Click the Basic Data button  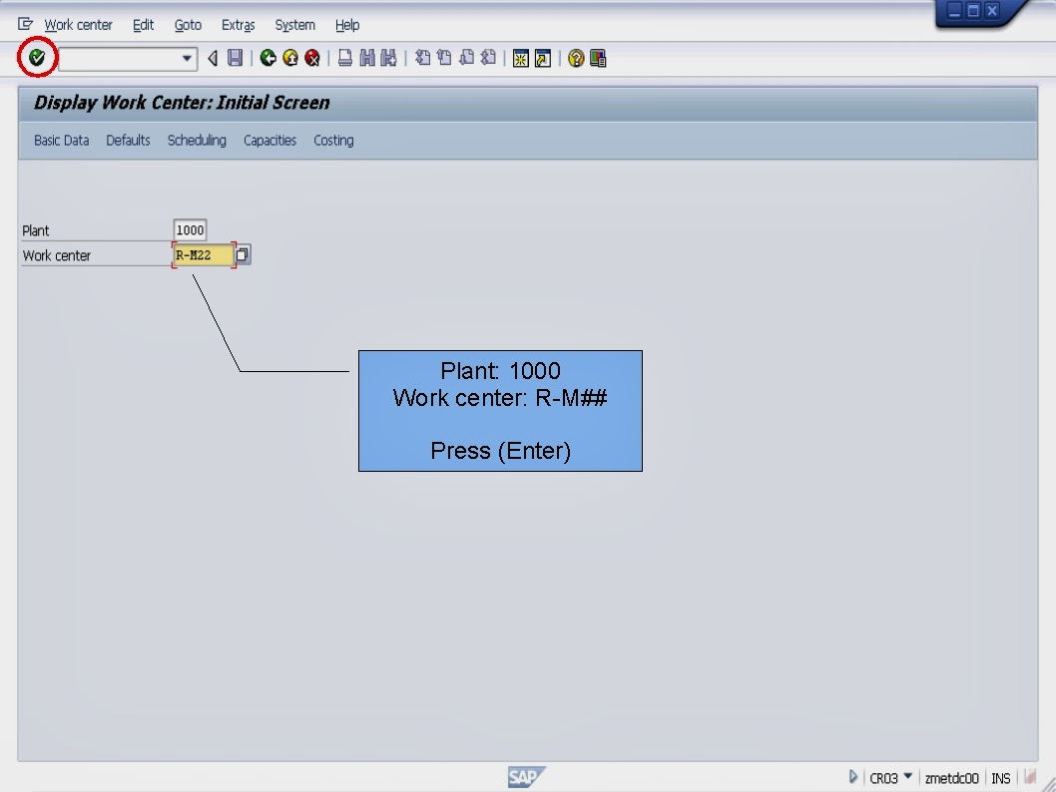point(61,140)
